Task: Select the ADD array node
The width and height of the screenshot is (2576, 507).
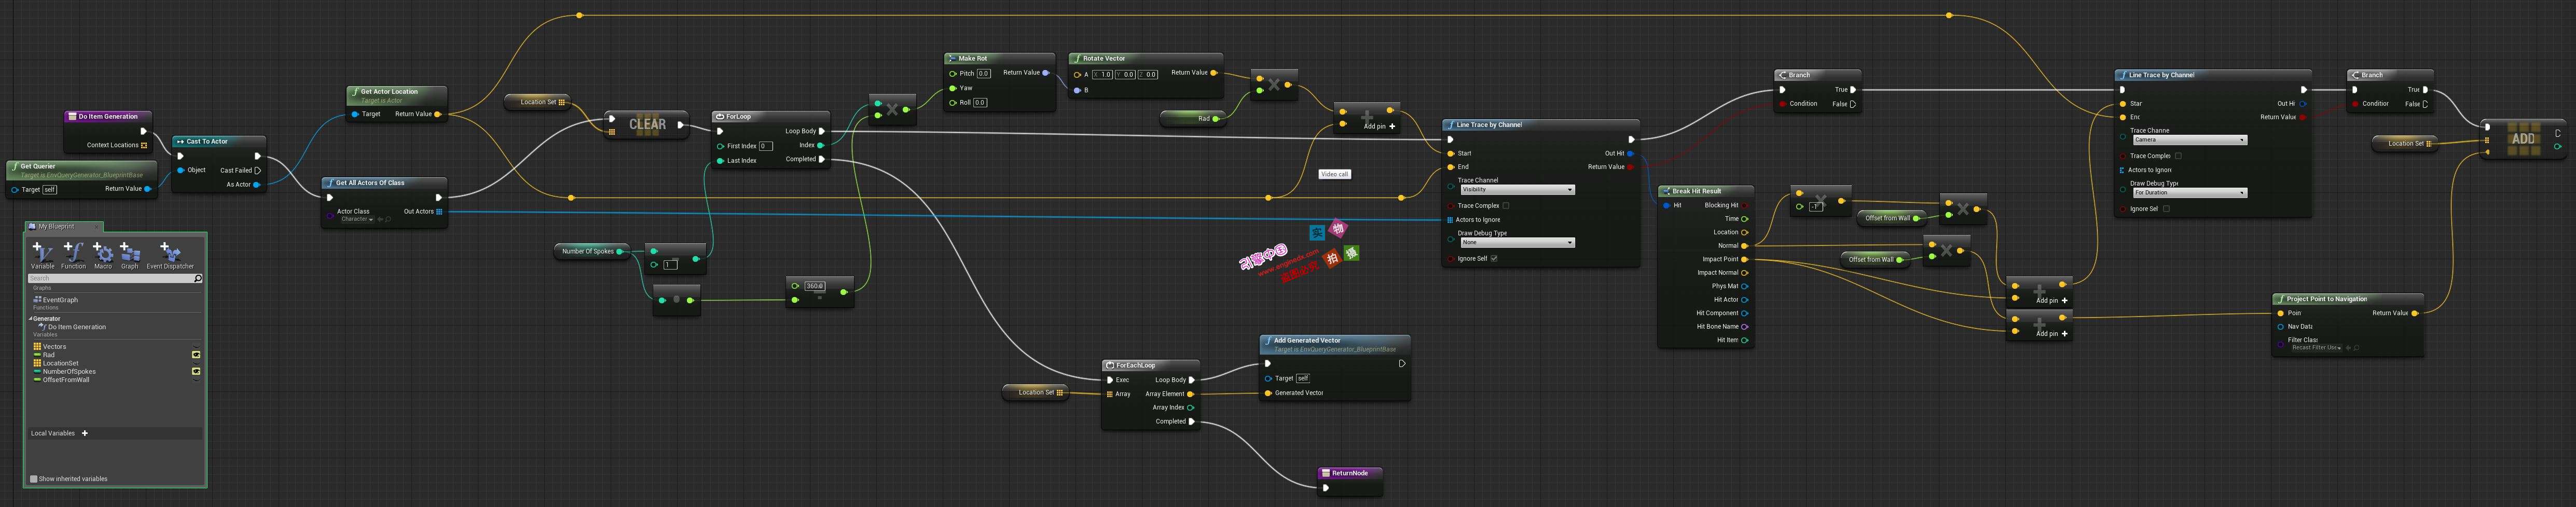Action: point(2522,139)
